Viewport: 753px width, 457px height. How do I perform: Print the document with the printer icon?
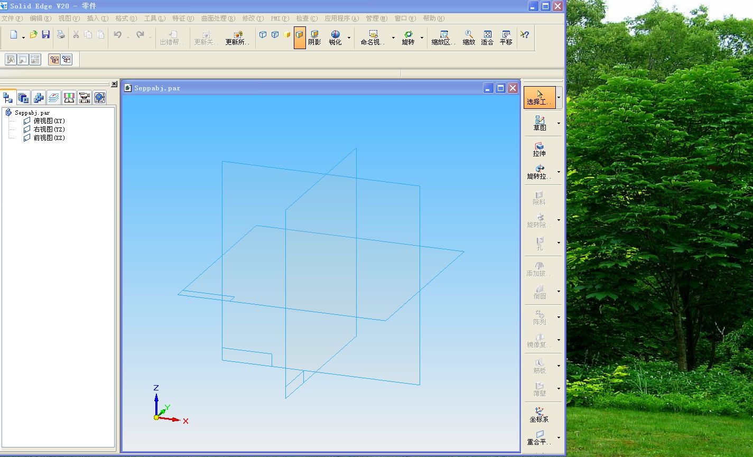click(x=61, y=35)
